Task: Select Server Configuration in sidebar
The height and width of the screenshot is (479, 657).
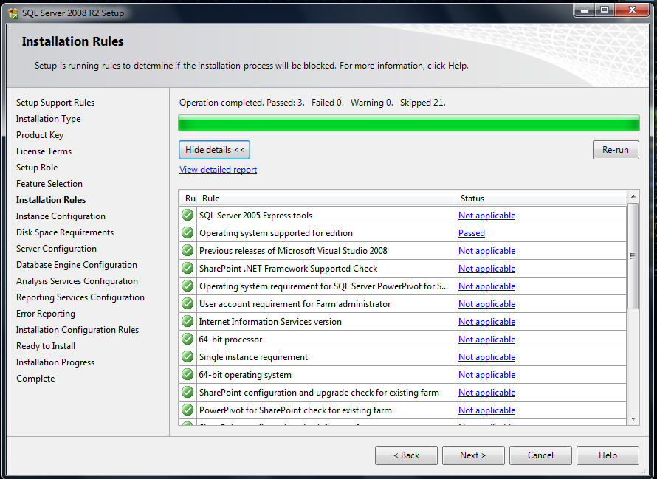Action: (56, 249)
